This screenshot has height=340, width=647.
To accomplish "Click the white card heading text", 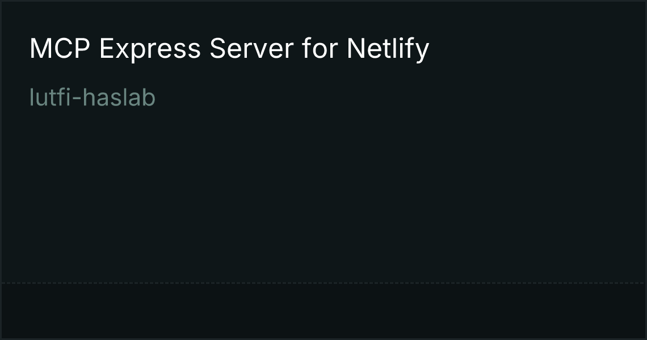I will 229,49.
